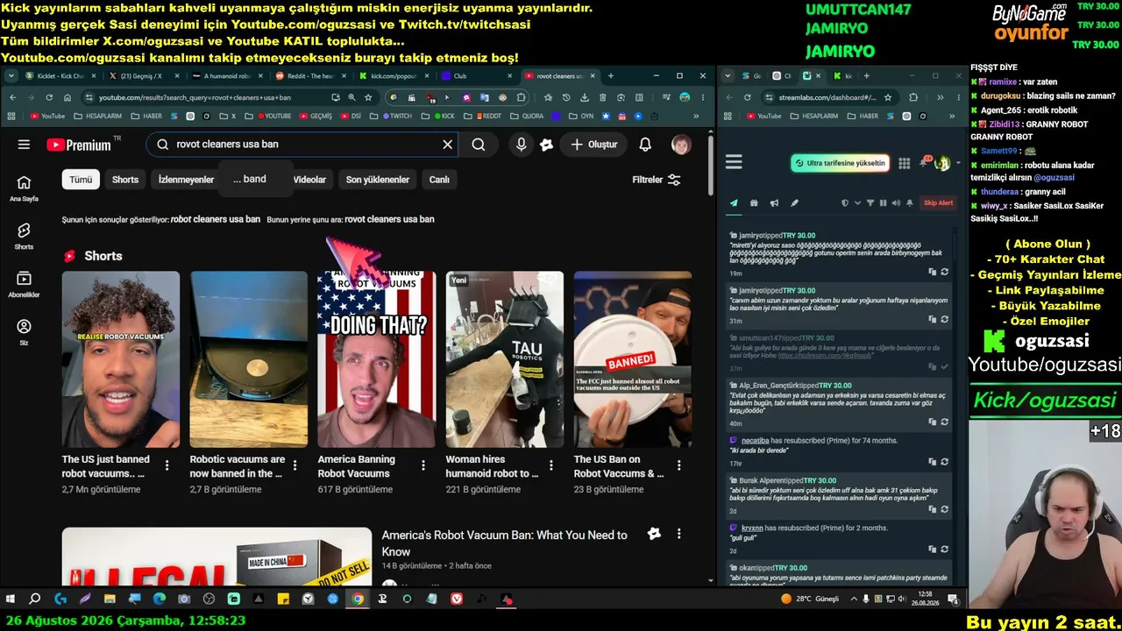
Task: Open the YouTube account avatar menu
Action: (681, 145)
